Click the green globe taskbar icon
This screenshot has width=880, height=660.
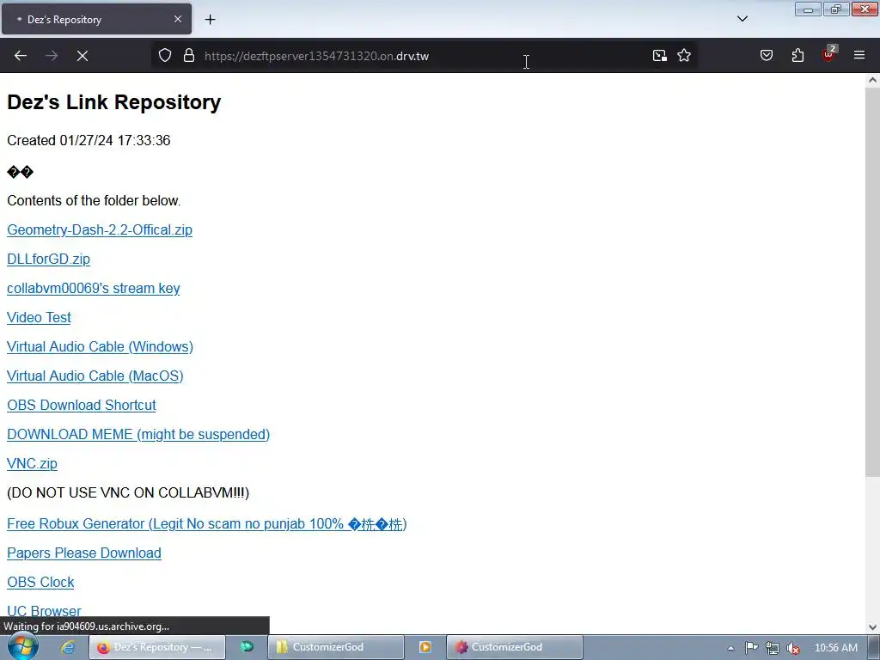(247, 647)
